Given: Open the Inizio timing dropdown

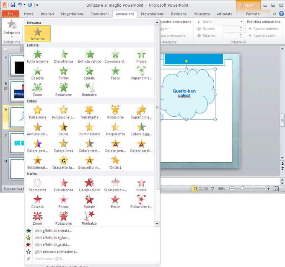Looking at the screenshot, I should coord(241,22).
